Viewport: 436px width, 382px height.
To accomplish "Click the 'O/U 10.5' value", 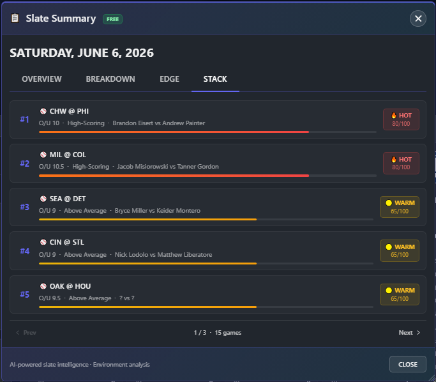I will [52, 166].
